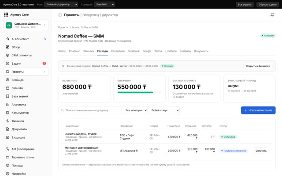Open the LiveDune tab

(171, 51)
